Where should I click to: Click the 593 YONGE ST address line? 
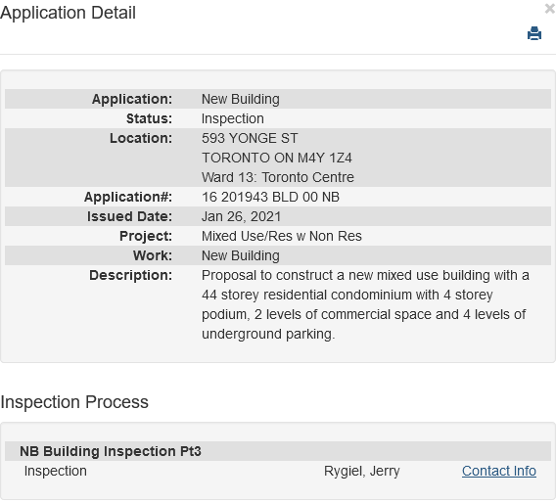[250, 138]
